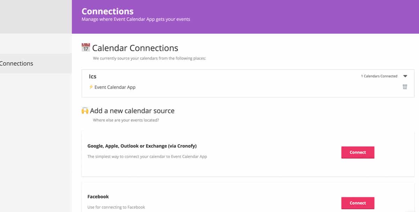The width and height of the screenshot is (419, 212).
Task: Click the 'Use for connecting to Facebook' description
Action: click(x=116, y=207)
